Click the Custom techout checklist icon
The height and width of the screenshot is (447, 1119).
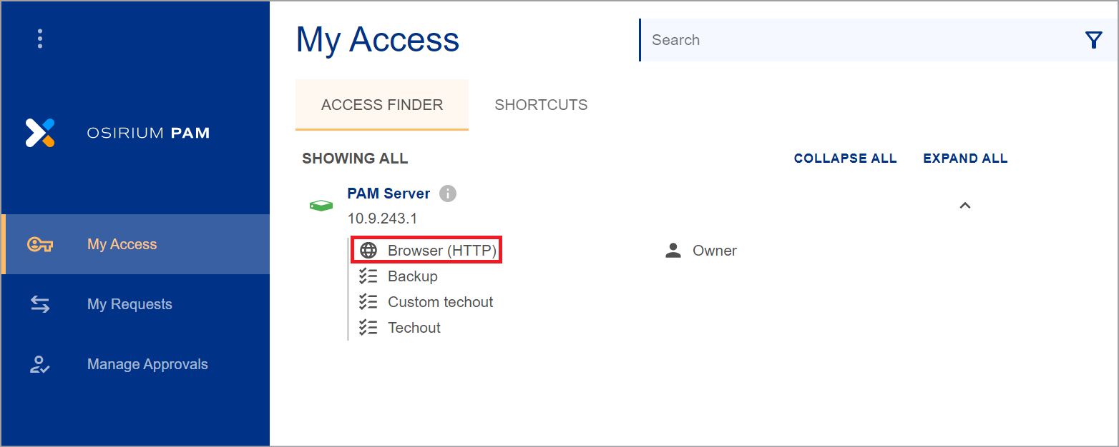click(x=368, y=302)
